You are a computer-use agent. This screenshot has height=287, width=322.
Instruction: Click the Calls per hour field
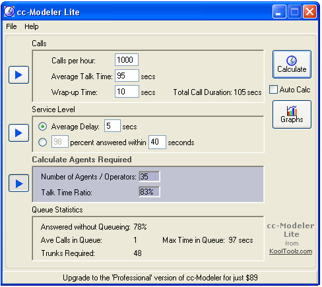tap(127, 60)
